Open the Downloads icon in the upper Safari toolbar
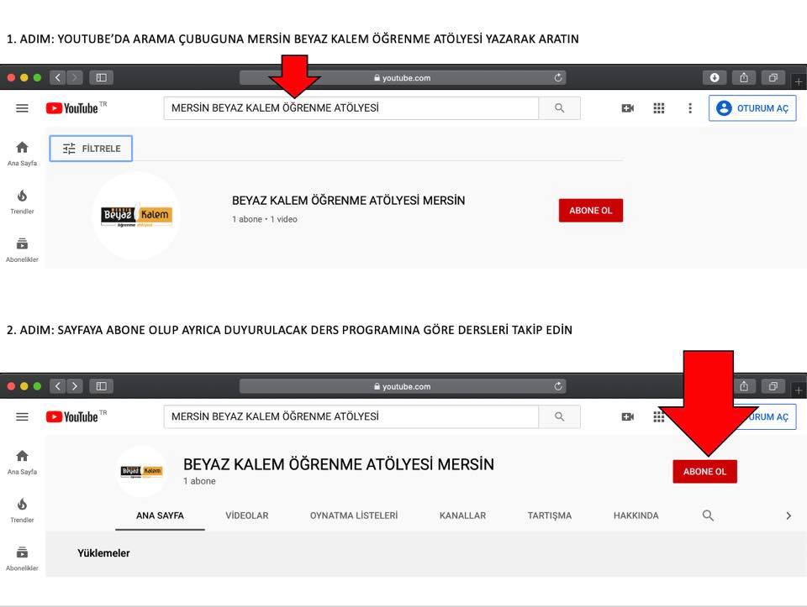807x607 pixels. tap(715, 77)
